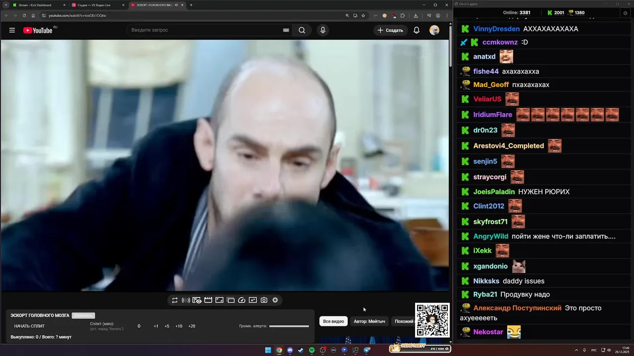Open a new Chrome tab

point(191,5)
